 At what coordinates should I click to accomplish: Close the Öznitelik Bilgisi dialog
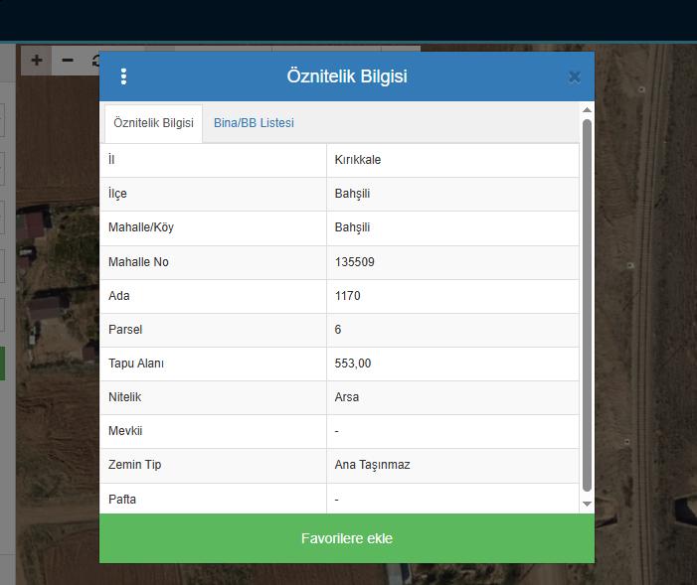pos(574,76)
